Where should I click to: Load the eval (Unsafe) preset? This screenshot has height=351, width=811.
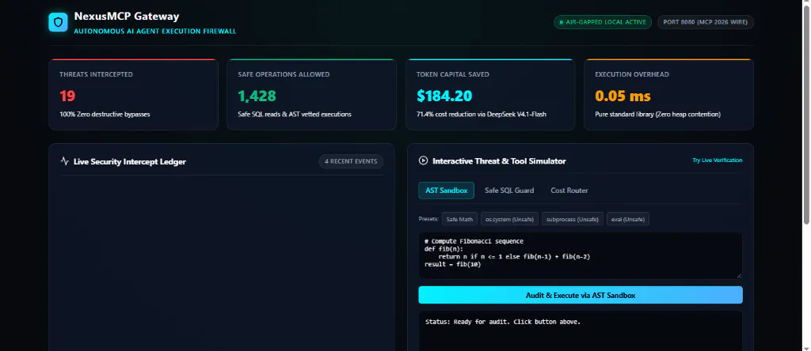click(x=627, y=219)
